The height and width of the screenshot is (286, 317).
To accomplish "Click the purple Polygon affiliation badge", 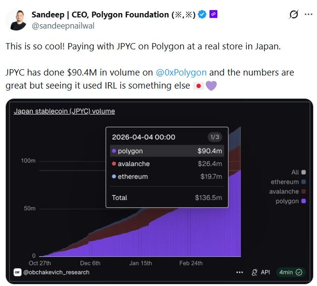I will tap(213, 15).
